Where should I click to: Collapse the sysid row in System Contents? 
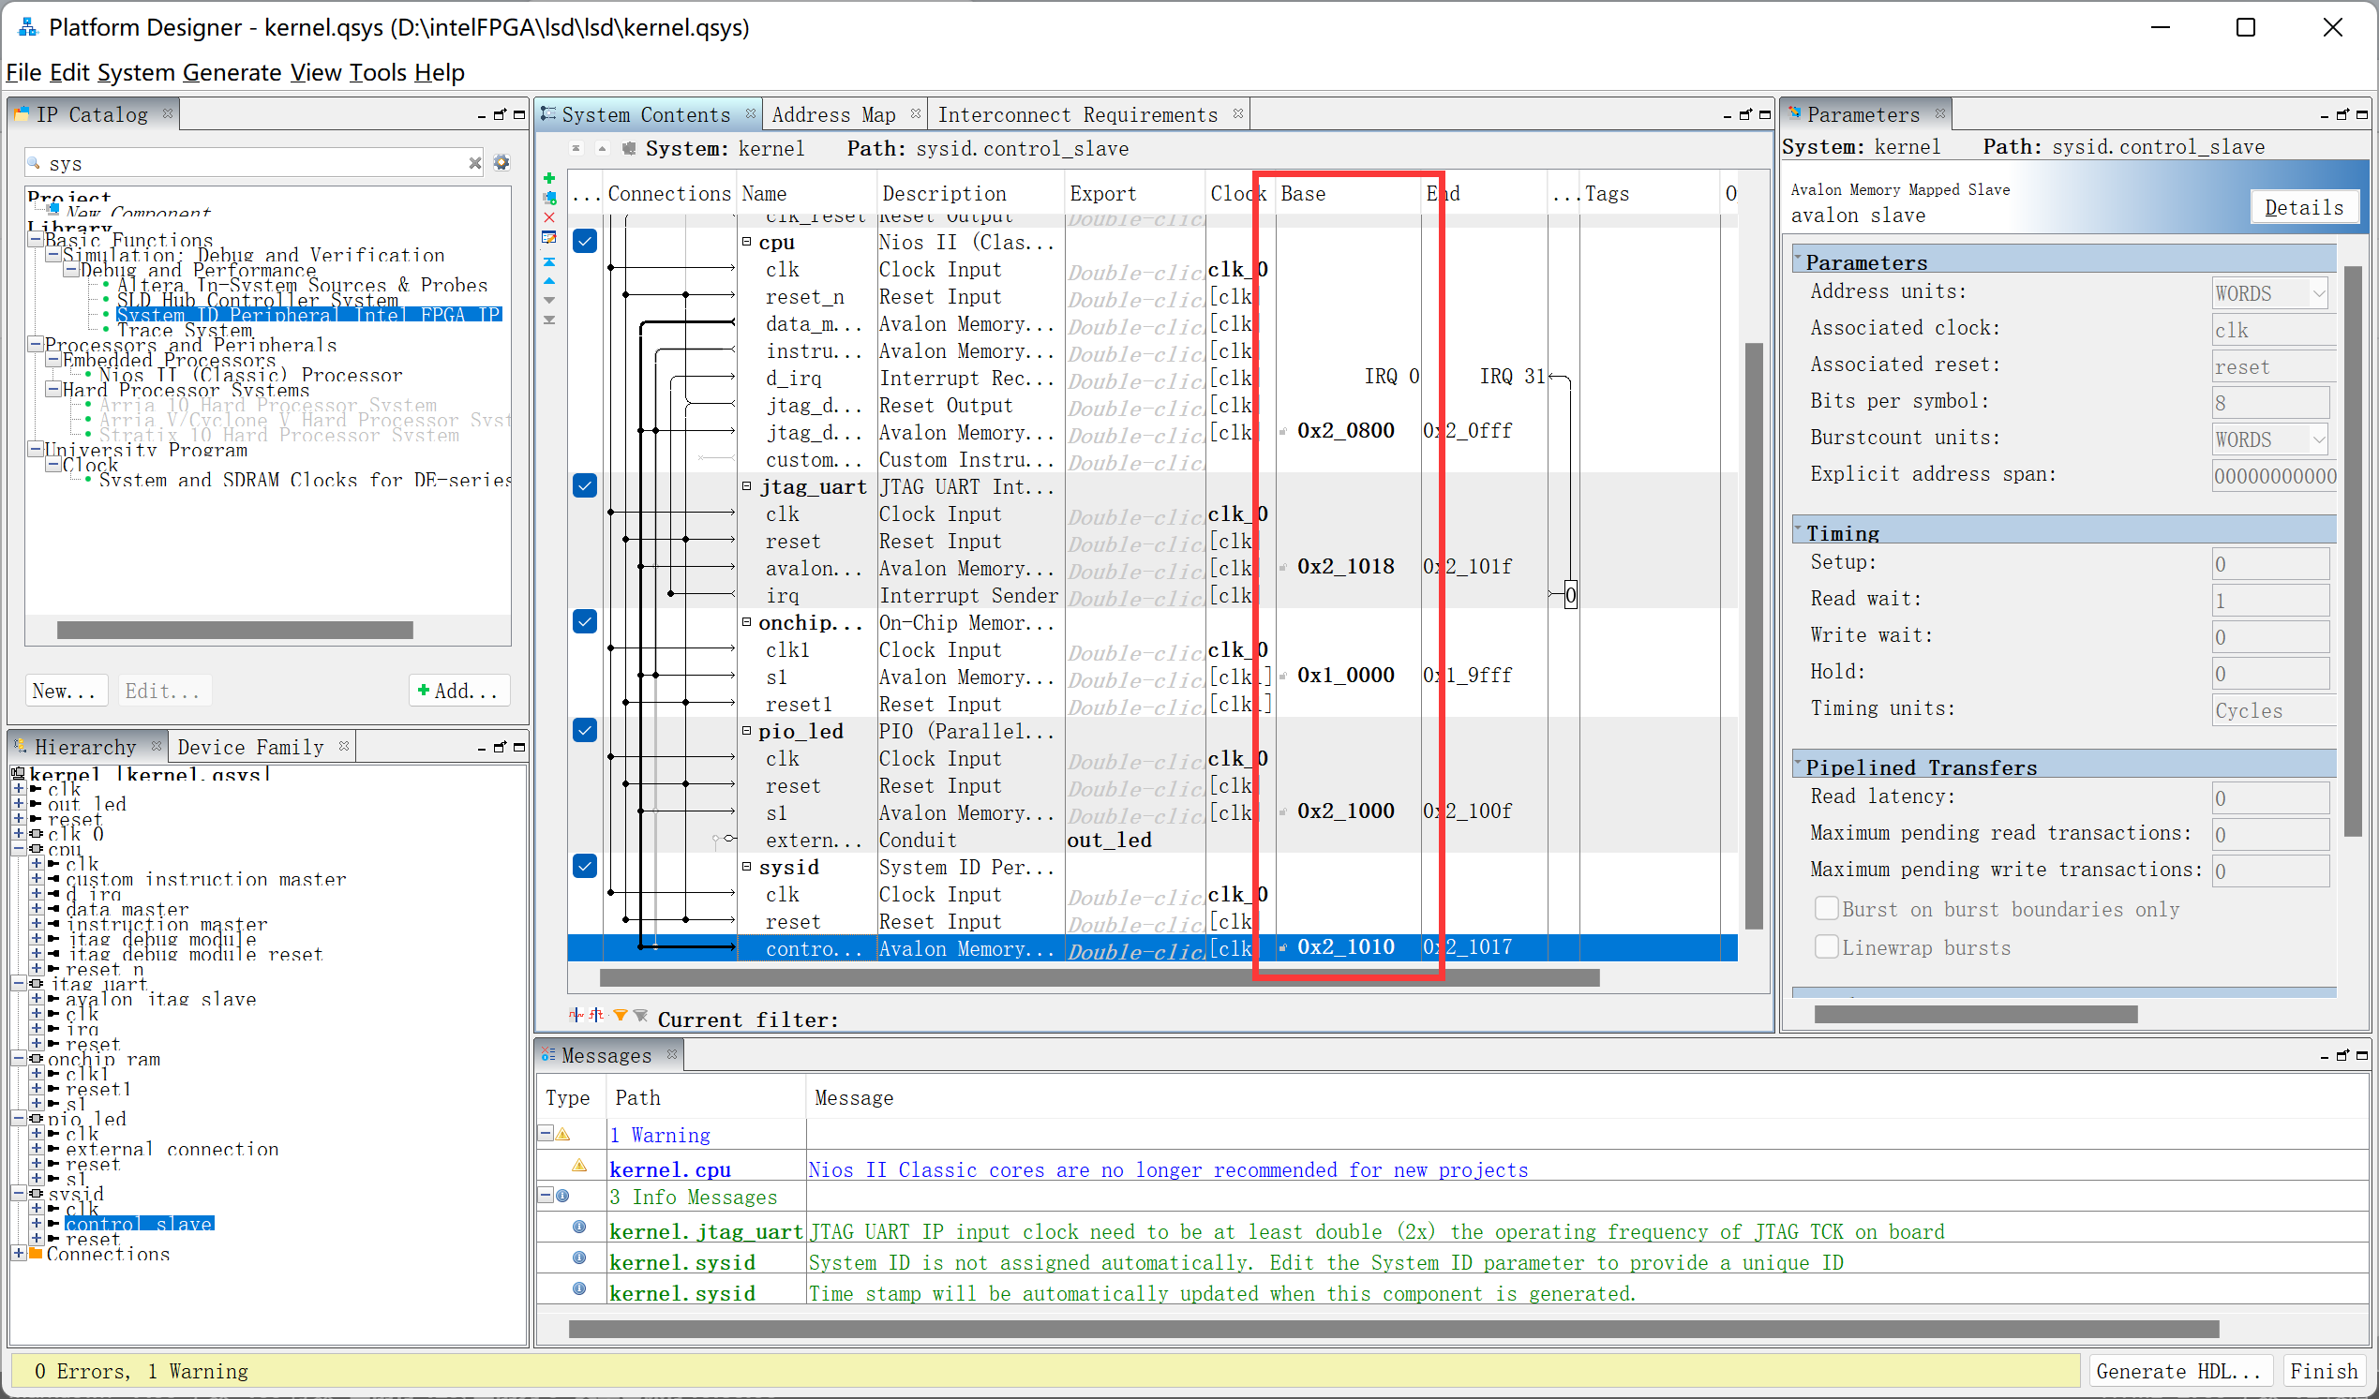pos(746,867)
